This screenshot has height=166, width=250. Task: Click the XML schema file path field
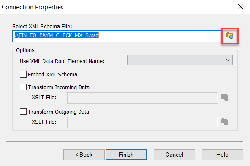click(x=117, y=36)
